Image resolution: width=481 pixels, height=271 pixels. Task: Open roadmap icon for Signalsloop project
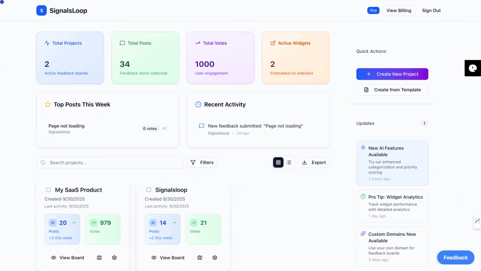pyautogui.click(x=200, y=258)
